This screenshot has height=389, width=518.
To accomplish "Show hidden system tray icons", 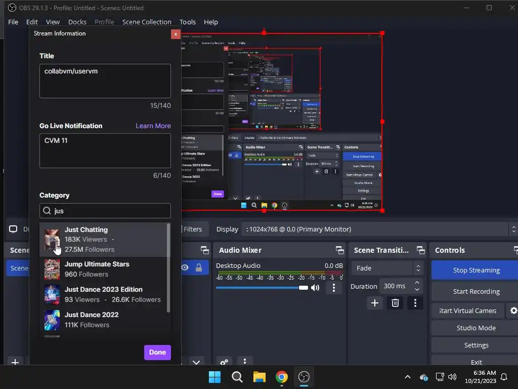I will coord(408,377).
